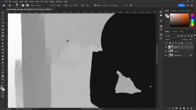Toggle lock image pixels
196x110 pixels.
click(173, 43)
